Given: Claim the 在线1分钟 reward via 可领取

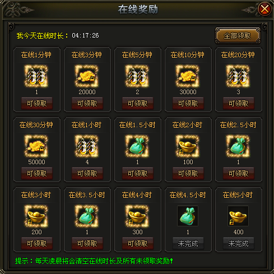Looking at the screenshot, I should point(37,103).
